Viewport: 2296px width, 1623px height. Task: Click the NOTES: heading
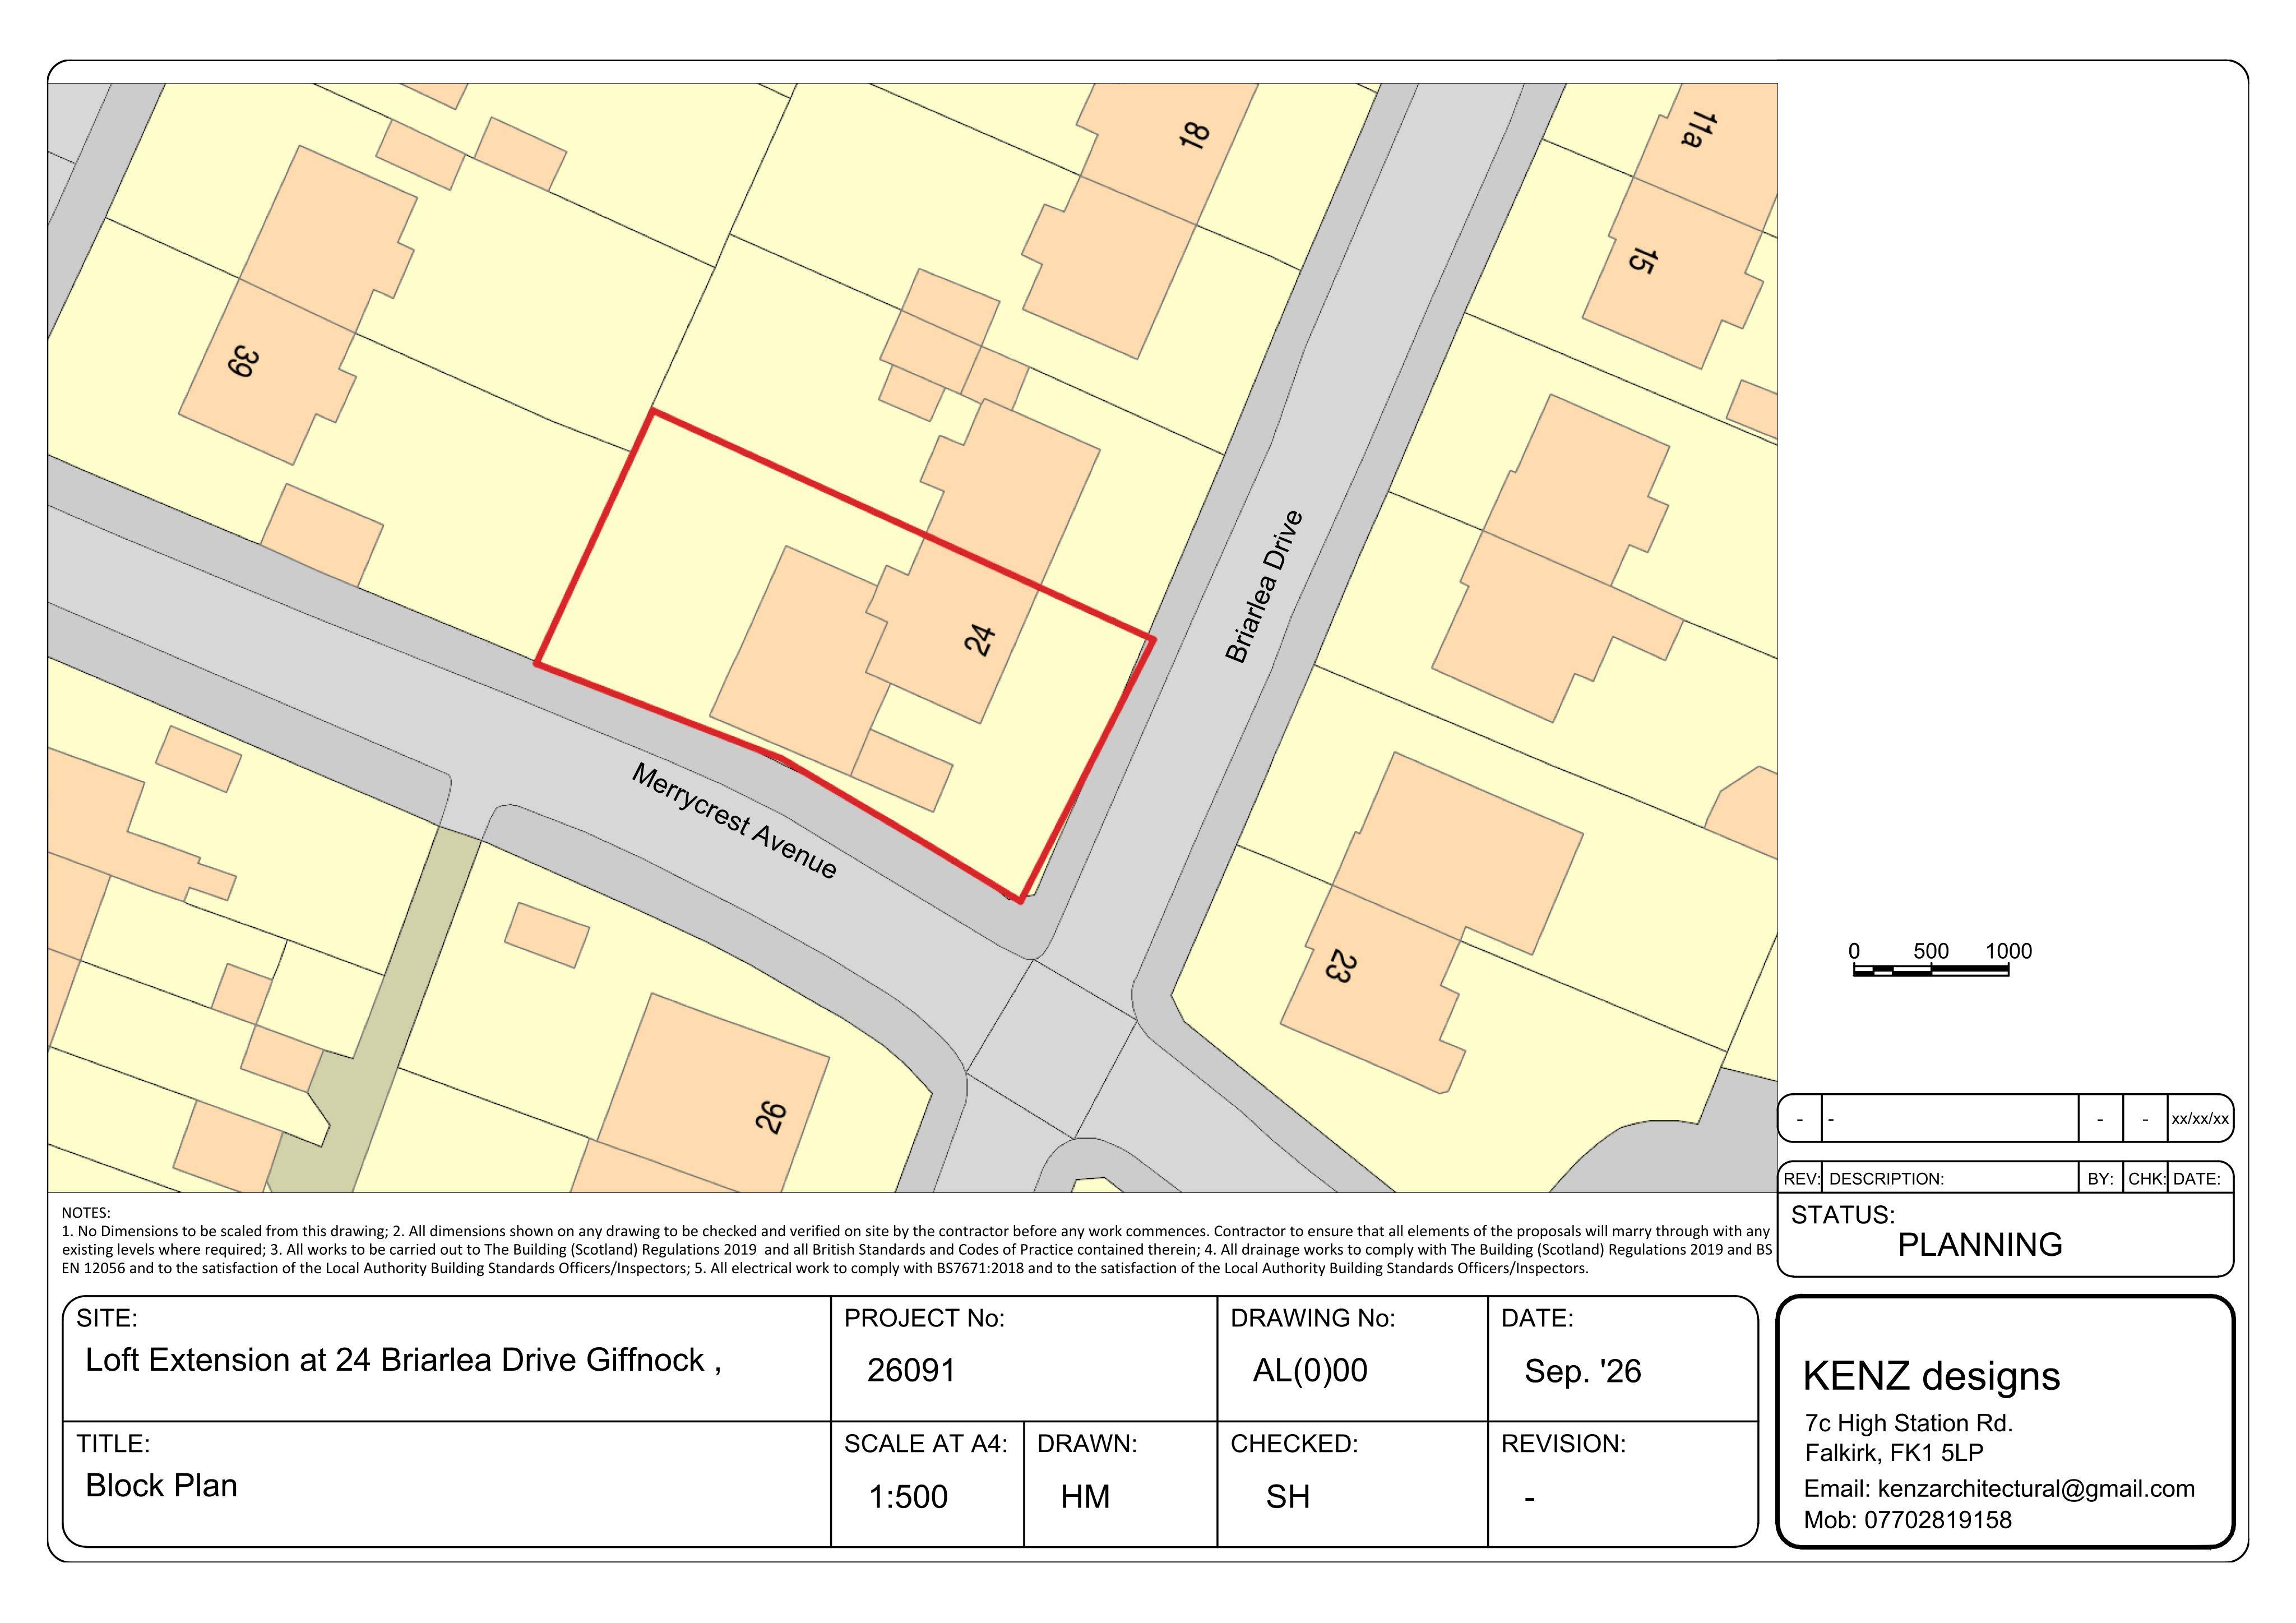86,1213
